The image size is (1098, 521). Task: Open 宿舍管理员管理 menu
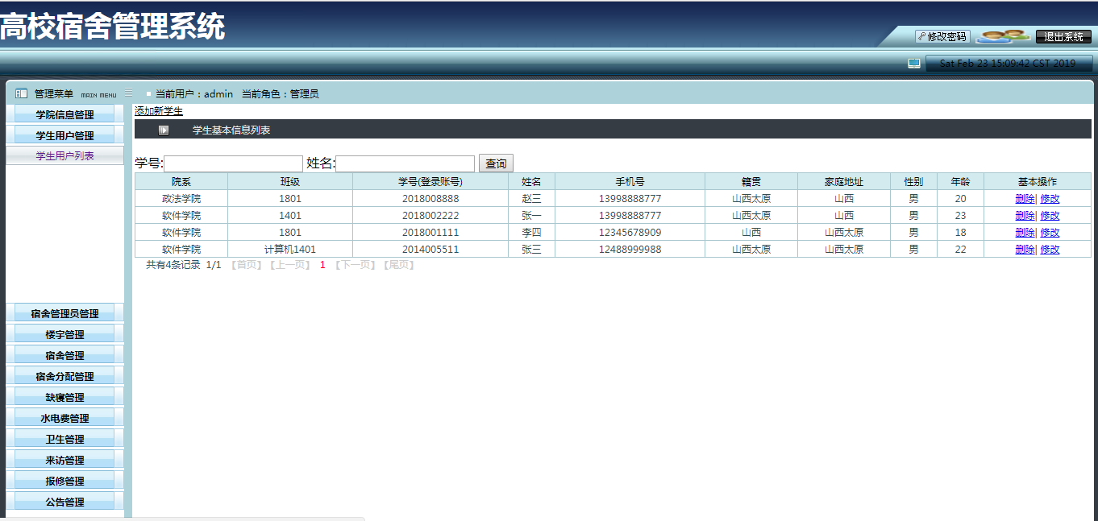click(64, 313)
